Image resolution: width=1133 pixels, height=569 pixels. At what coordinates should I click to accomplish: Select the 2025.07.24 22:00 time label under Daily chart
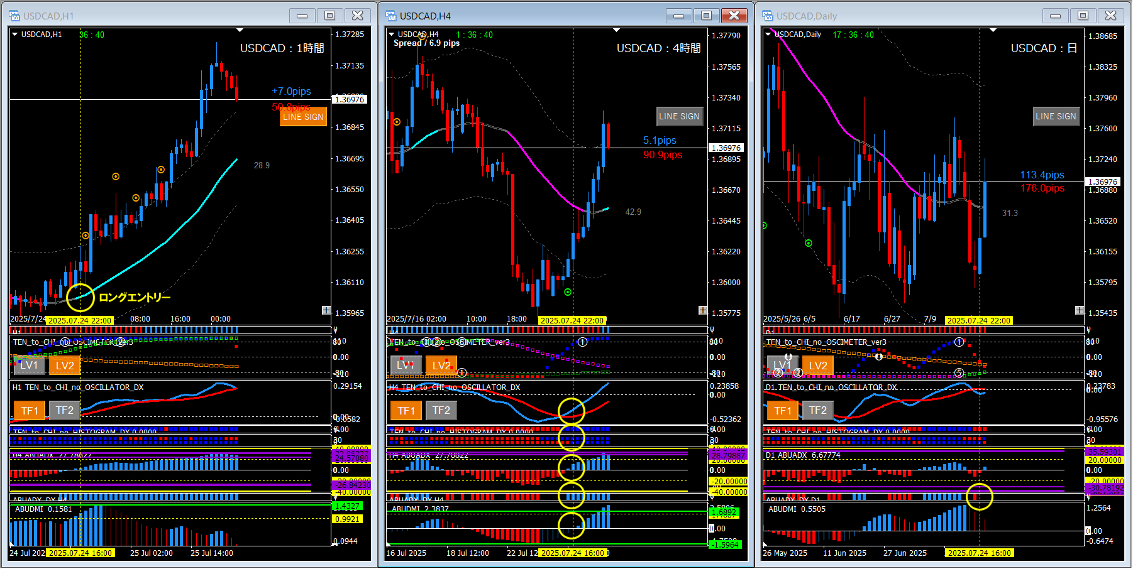tap(979, 320)
